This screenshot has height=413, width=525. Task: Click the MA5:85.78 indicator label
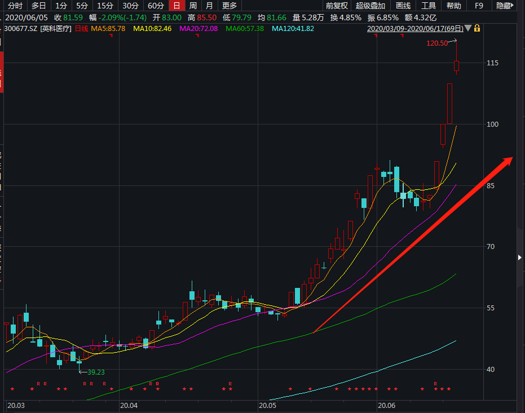pyautogui.click(x=108, y=28)
